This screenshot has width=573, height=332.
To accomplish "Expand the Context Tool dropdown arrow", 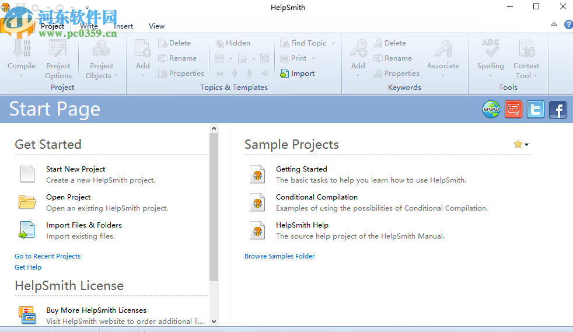I will (535, 76).
